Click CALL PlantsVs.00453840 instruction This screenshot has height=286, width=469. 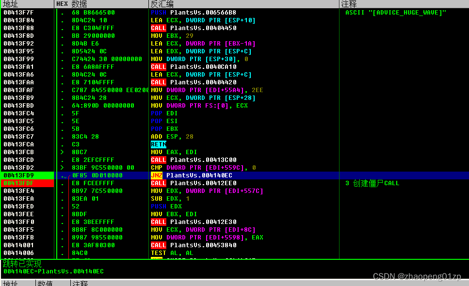194,245
